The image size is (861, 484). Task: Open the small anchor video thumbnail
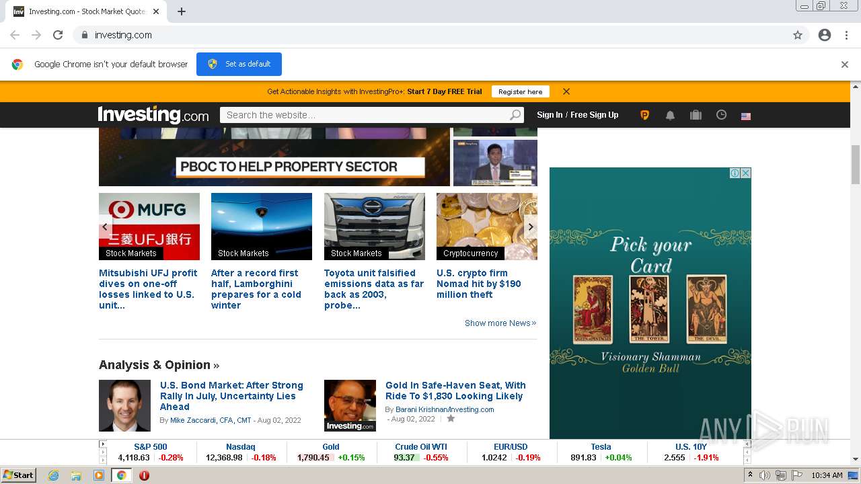495,163
